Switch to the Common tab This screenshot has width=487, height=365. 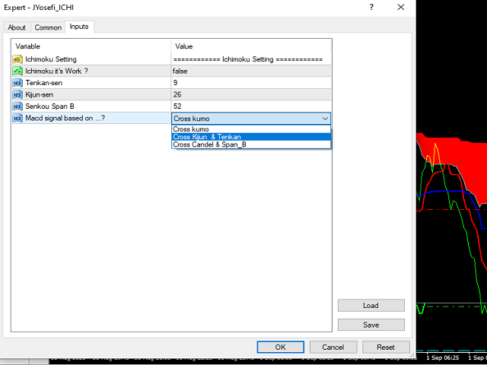coord(48,27)
